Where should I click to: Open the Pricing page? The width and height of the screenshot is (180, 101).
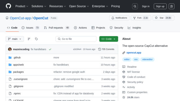pos(115,6)
